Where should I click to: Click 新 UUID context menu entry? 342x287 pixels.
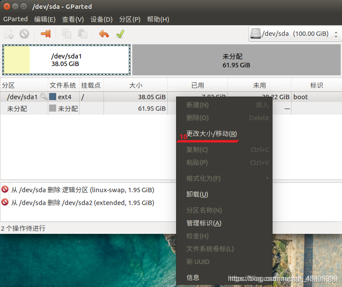click(224, 262)
